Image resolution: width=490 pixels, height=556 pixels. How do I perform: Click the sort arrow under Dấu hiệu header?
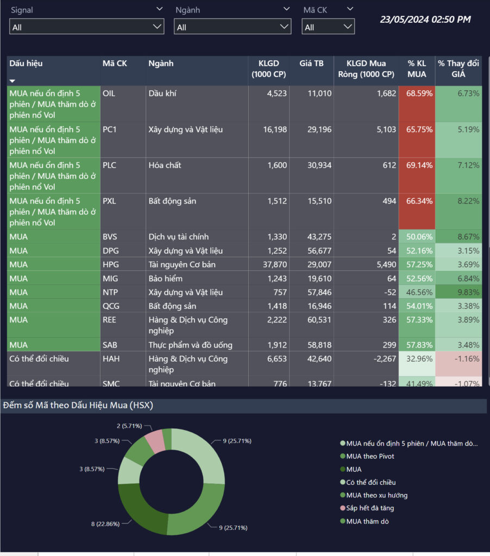(x=12, y=81)
